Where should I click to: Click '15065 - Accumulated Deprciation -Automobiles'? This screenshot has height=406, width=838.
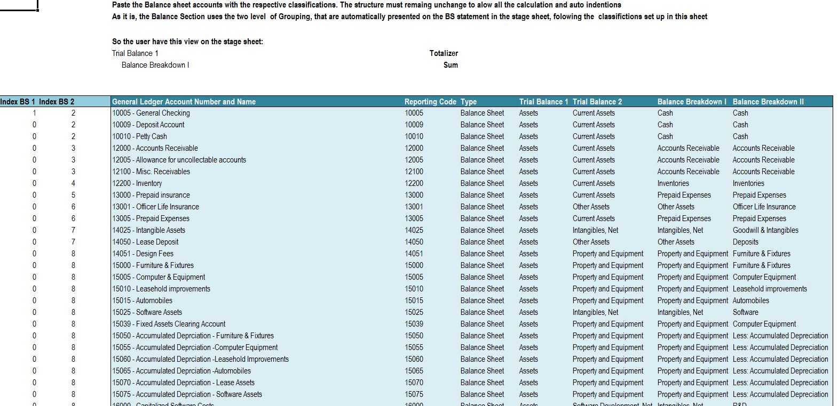(x=181, y=371)
